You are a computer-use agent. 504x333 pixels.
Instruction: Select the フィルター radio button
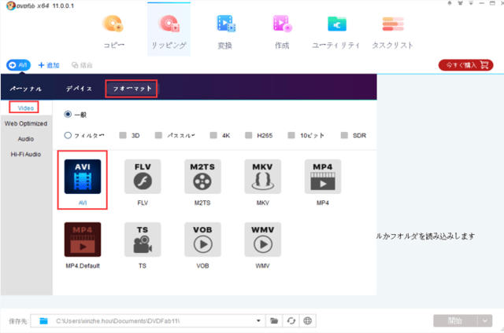click(x=69, y=134)
